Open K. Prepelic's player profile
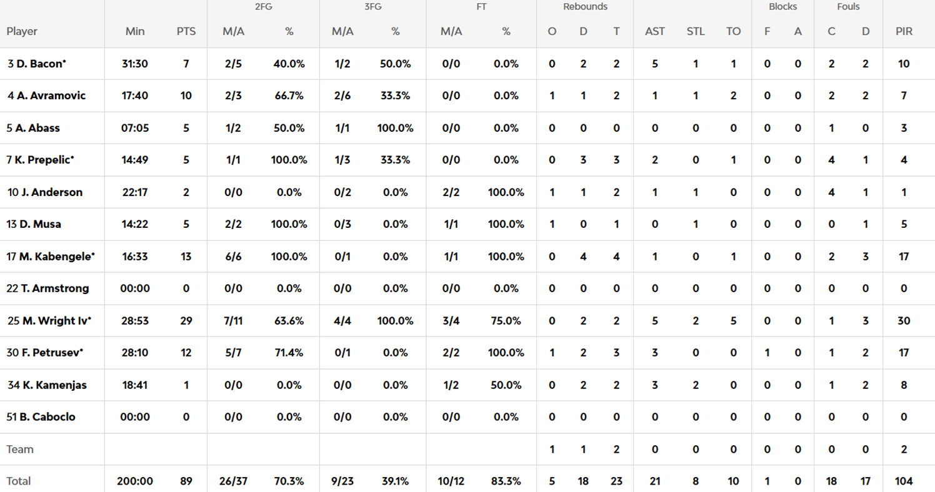 [x=44, y=160]
